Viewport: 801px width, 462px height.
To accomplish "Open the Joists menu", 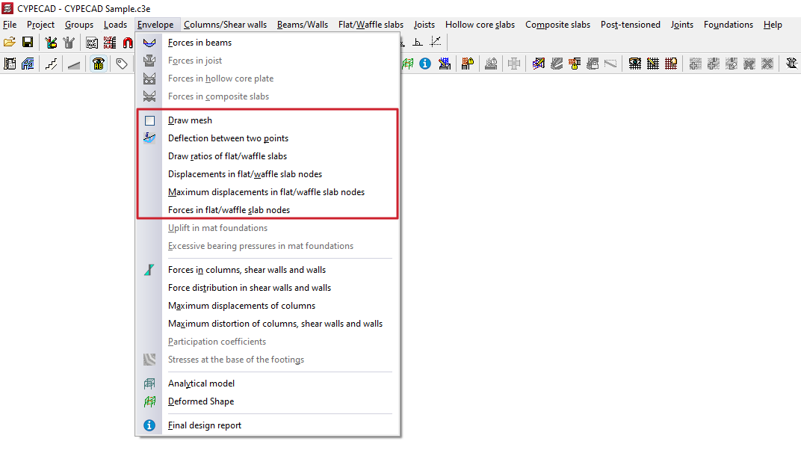I will (424, 25).
